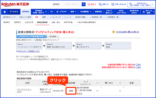
Task: Click the Rakuten 楽天証券 logo
Action: point(15,4)
